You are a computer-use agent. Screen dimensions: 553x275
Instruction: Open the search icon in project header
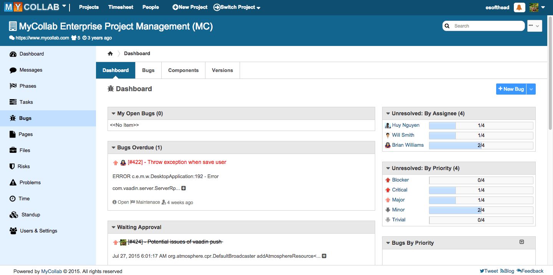pos(447,26)
